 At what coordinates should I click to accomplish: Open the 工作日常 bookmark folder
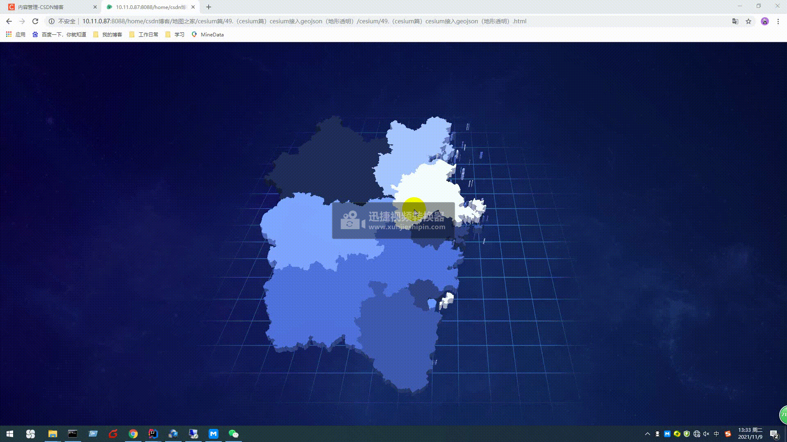[x=144, y=34]
